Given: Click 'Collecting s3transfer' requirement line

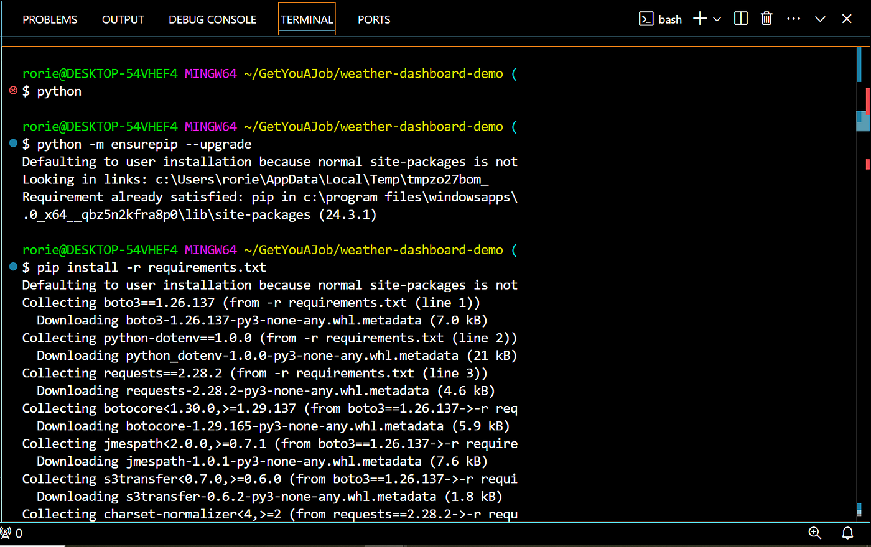Looking at the screenshot, I should pos(270,479).
